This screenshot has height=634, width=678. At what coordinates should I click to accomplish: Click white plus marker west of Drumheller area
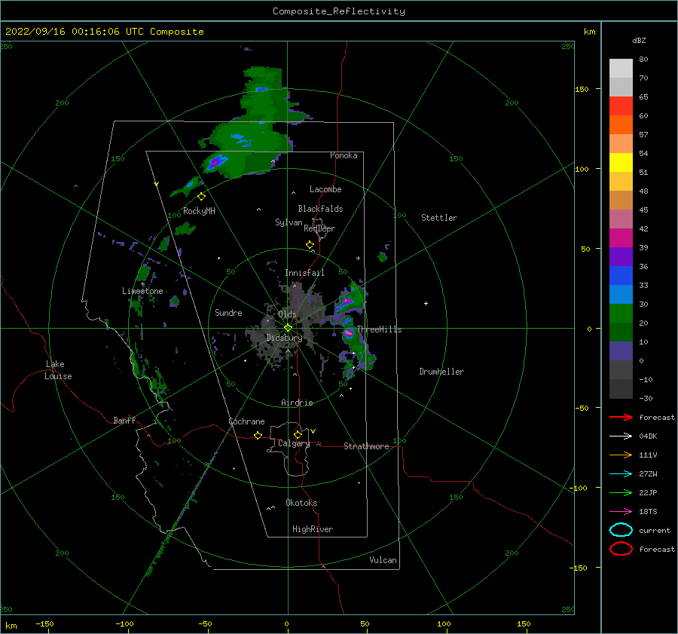coord(426,303)
